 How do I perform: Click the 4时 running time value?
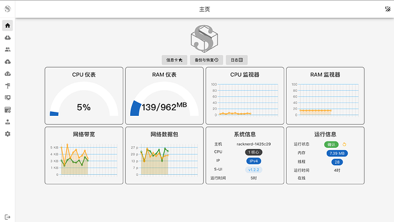coord(337,170)
